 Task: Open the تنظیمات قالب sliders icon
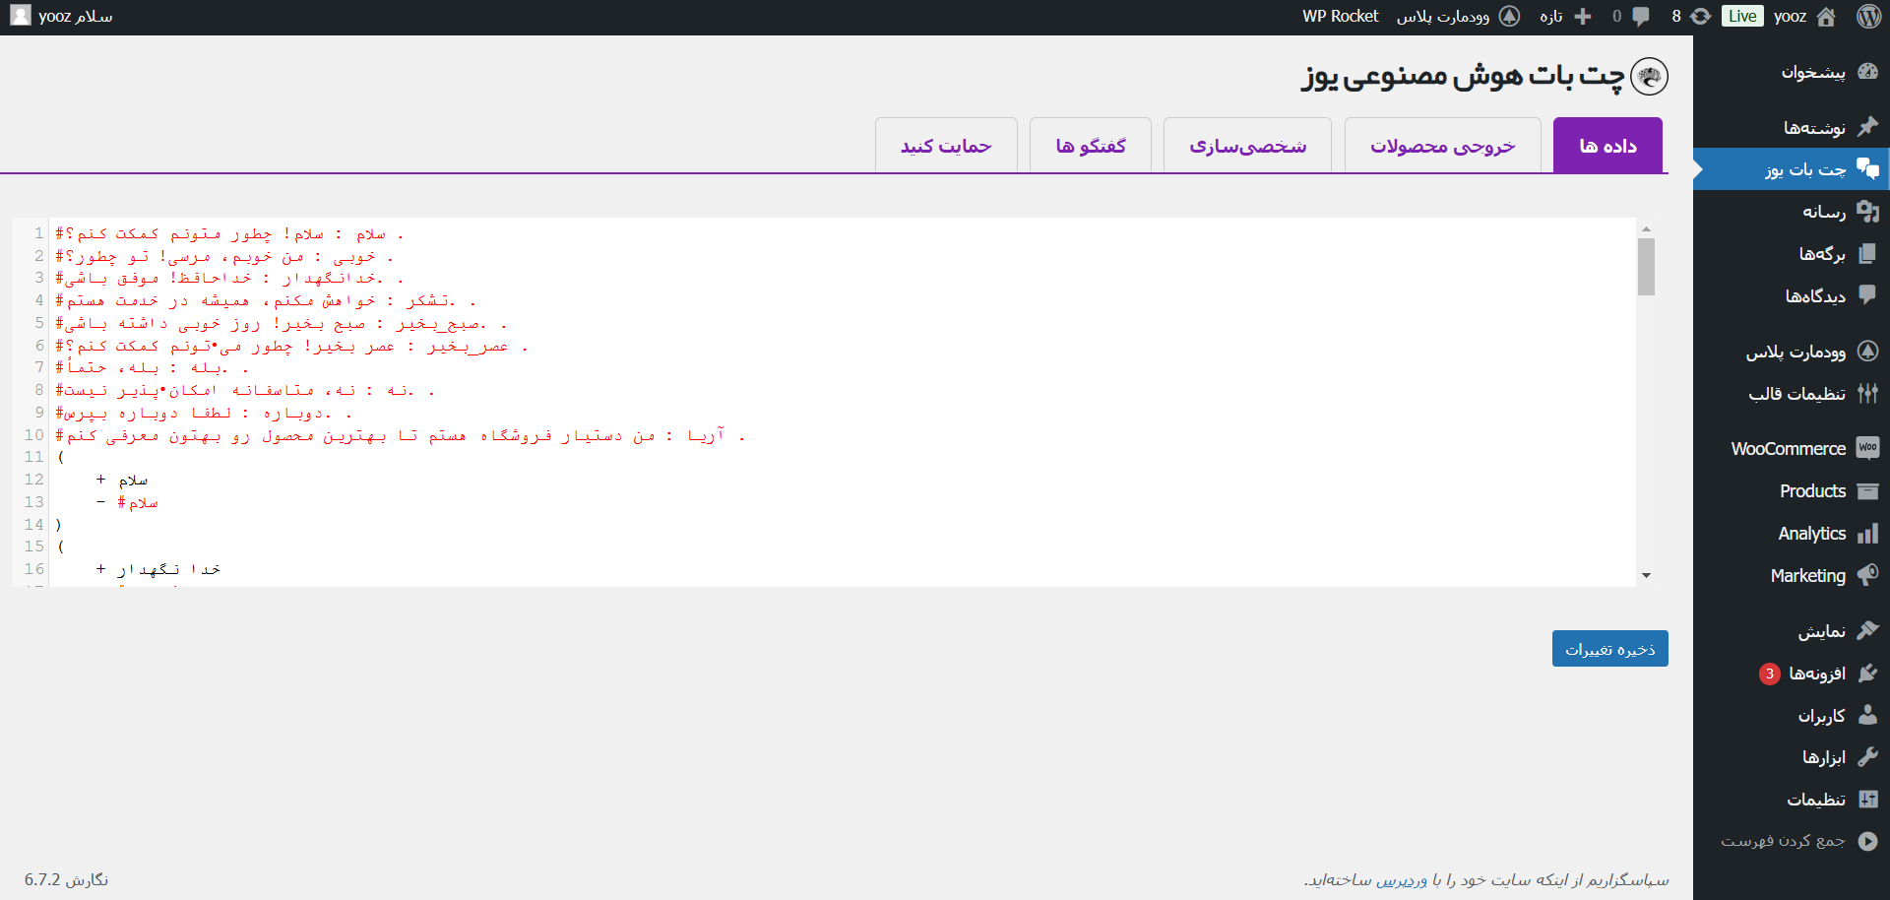[x=1867, y=393]
